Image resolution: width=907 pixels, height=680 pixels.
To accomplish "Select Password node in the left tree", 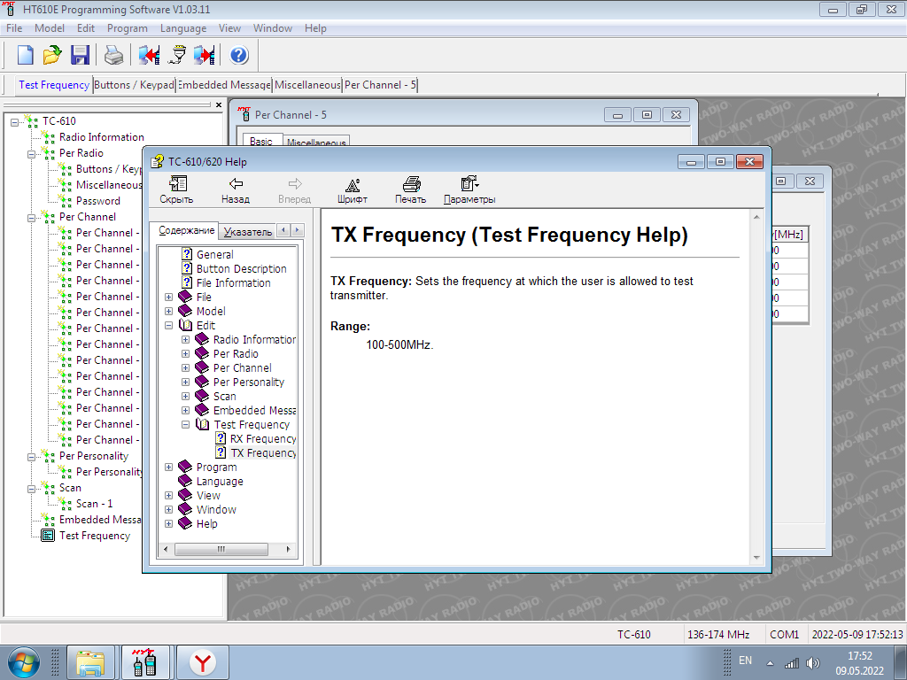I will [98, 201].
